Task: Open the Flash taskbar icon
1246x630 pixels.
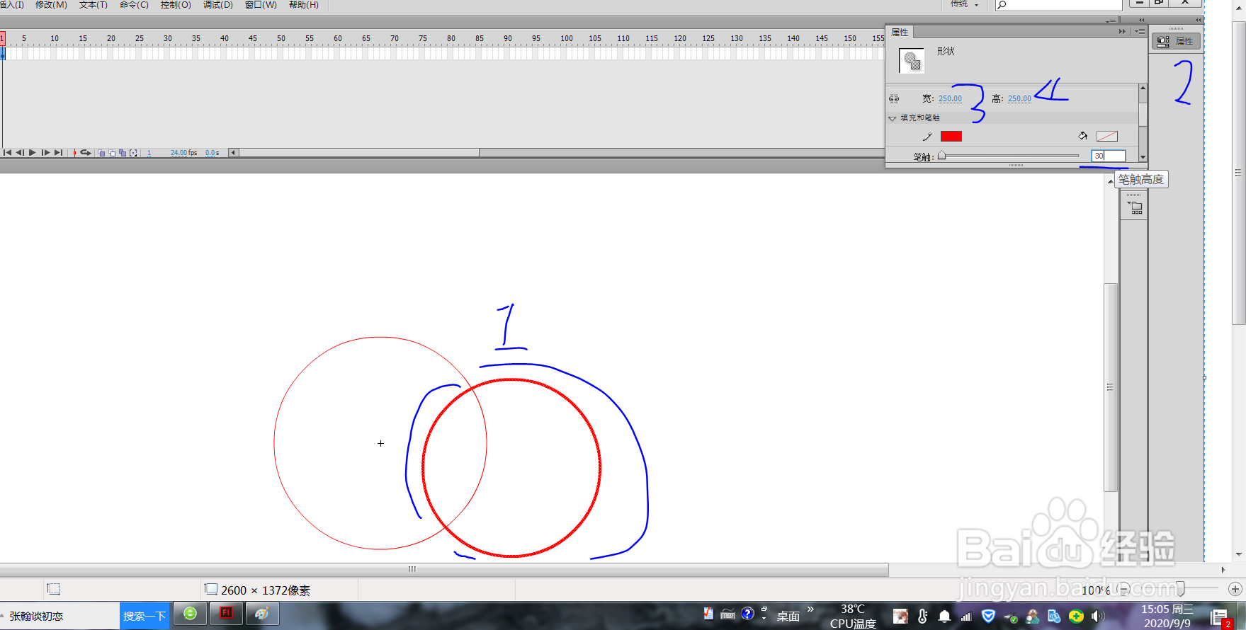Action: coord(226,614)
